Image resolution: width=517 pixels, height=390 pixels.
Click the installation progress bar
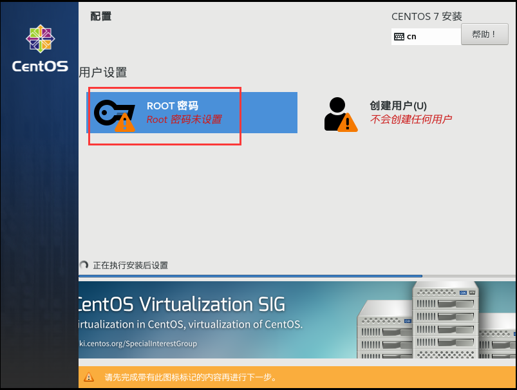click(x=297, y=276)
